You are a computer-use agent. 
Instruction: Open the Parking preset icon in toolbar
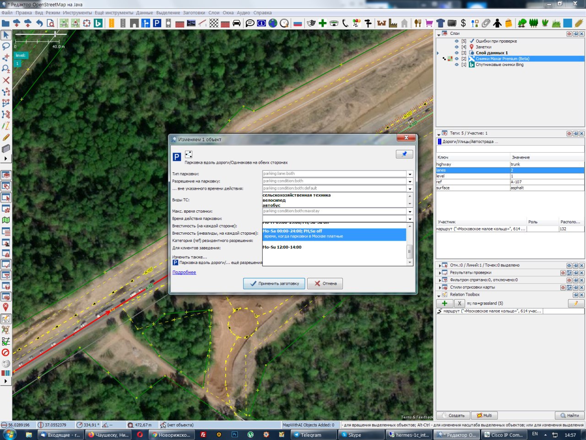(x=157, y=23)
